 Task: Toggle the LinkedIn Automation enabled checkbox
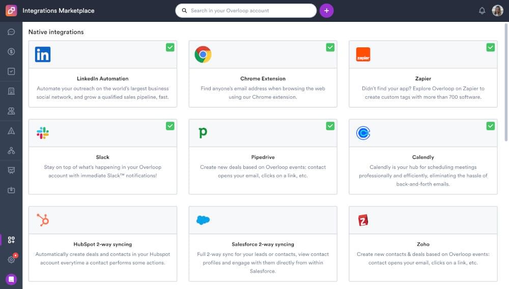170,47
